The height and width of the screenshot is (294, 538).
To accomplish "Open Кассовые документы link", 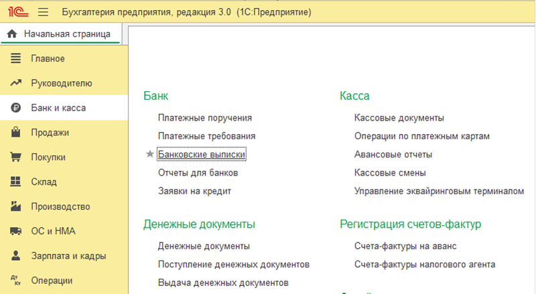I will click(399, 118).
